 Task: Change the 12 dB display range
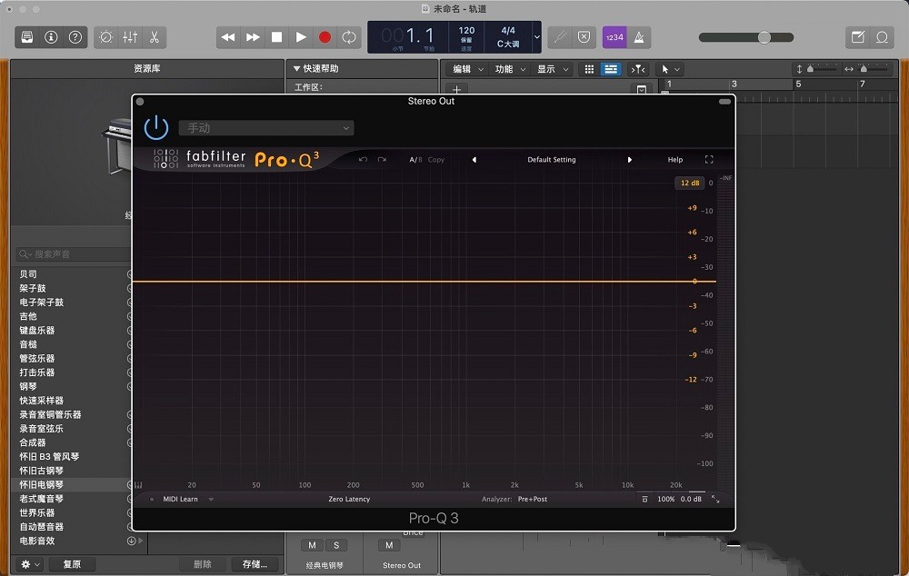[x=689, y=183]
